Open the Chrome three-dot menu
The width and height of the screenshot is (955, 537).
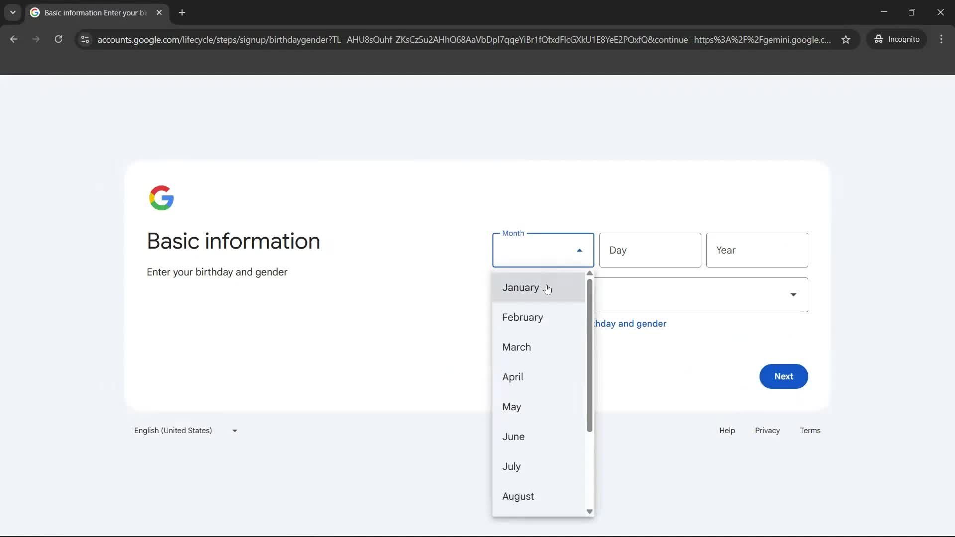click(942, 39)
